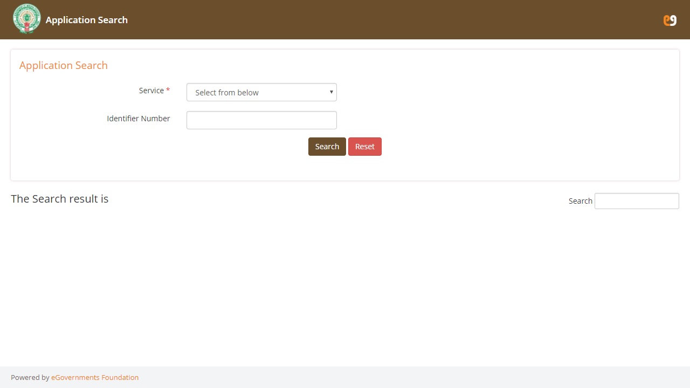The image size is (690, 388).
Task: Click the orange Application Search panel heading
Action: (64, 65)
